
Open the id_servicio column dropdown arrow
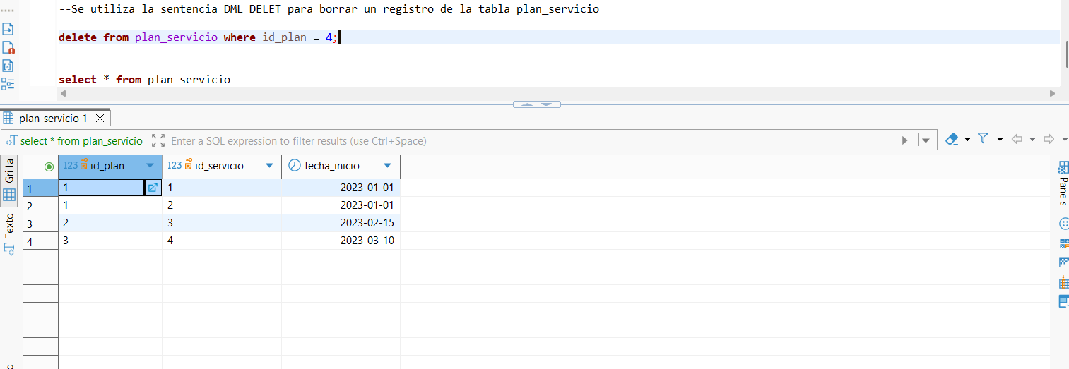(269, 166)
